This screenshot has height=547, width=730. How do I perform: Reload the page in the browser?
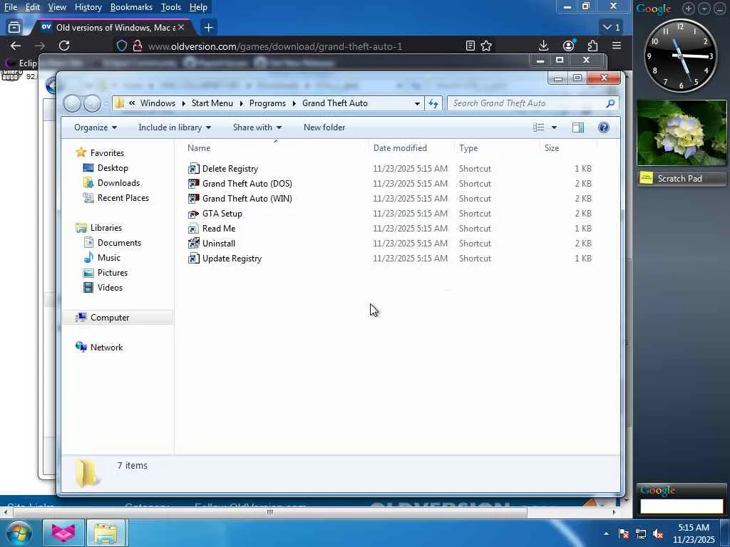click(x=64, y=46)
